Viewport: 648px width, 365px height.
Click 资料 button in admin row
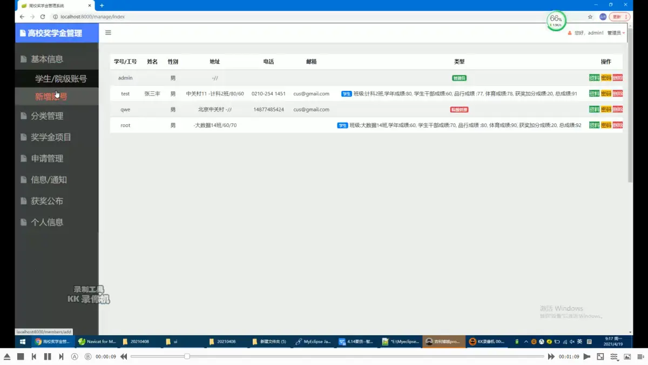point(594,78)
